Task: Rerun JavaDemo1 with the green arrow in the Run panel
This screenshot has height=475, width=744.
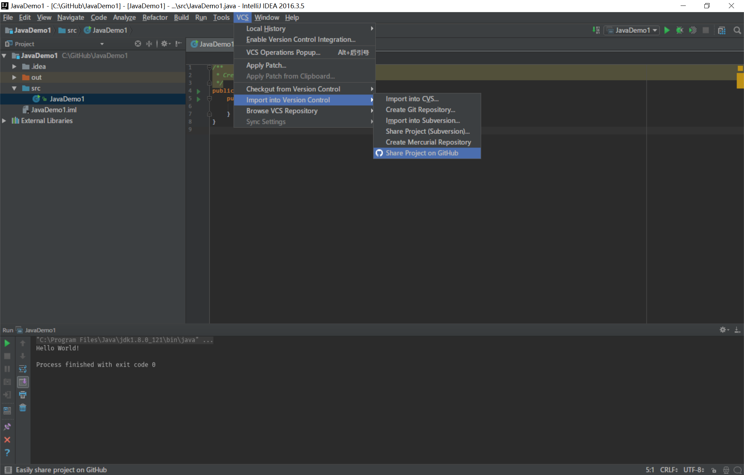Action: click(x=7, y=343)
